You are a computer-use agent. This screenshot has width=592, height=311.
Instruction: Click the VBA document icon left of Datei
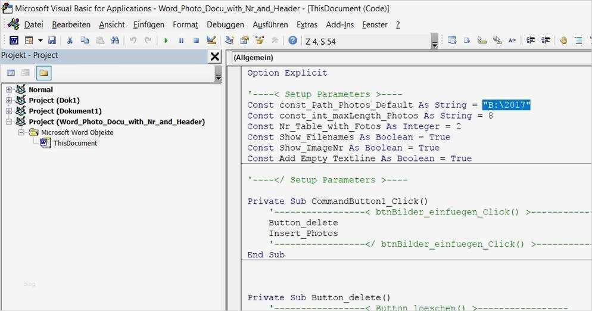[14, 24]
